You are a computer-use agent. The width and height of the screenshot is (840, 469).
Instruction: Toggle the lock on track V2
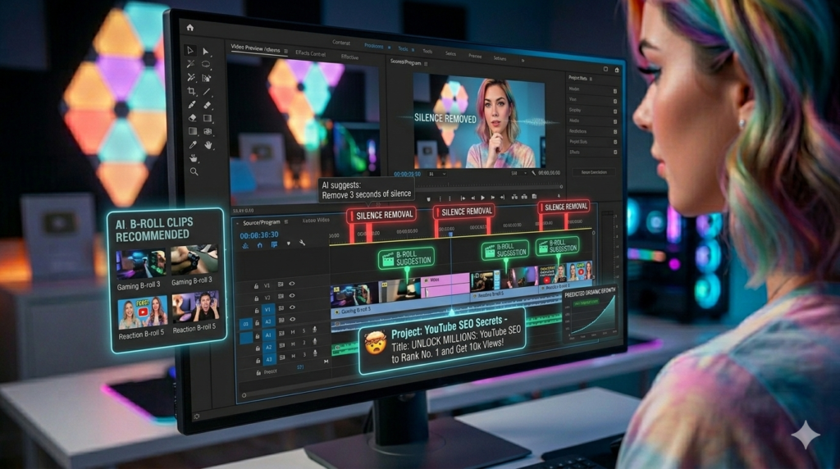pyautogui.click(x=256, y=298)
